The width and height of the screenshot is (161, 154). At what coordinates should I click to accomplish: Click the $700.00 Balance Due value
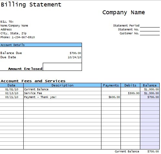75,53
